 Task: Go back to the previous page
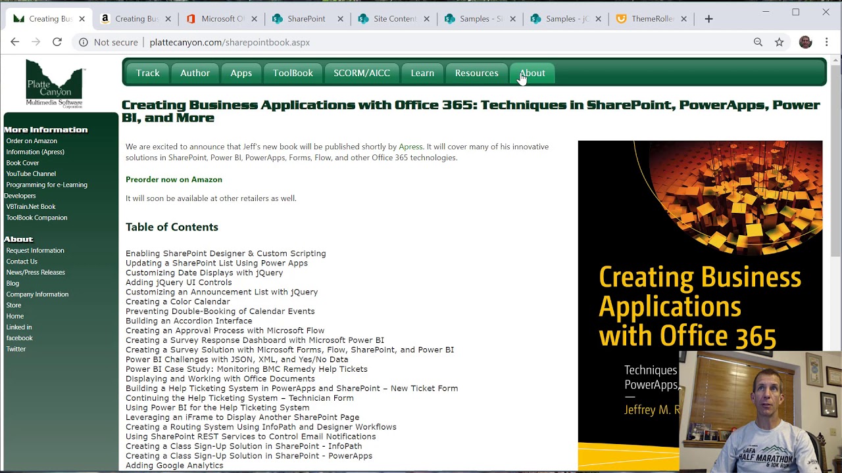coord(14,42)
